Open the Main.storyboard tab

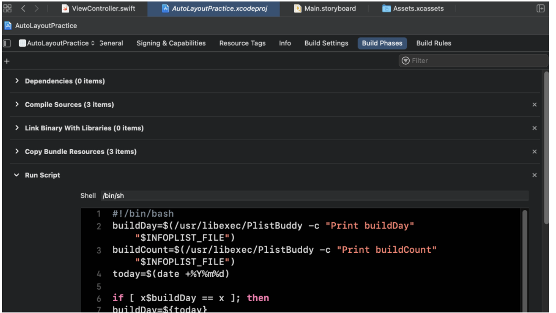pos(325,8)
